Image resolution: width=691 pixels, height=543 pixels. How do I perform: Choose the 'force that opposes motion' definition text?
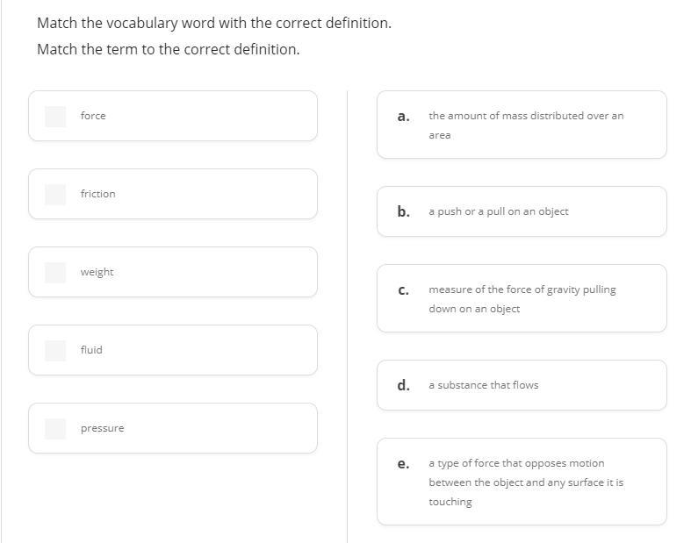tap(525, 482)
